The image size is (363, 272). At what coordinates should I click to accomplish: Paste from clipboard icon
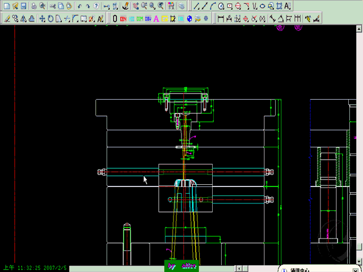coord(69,6)
